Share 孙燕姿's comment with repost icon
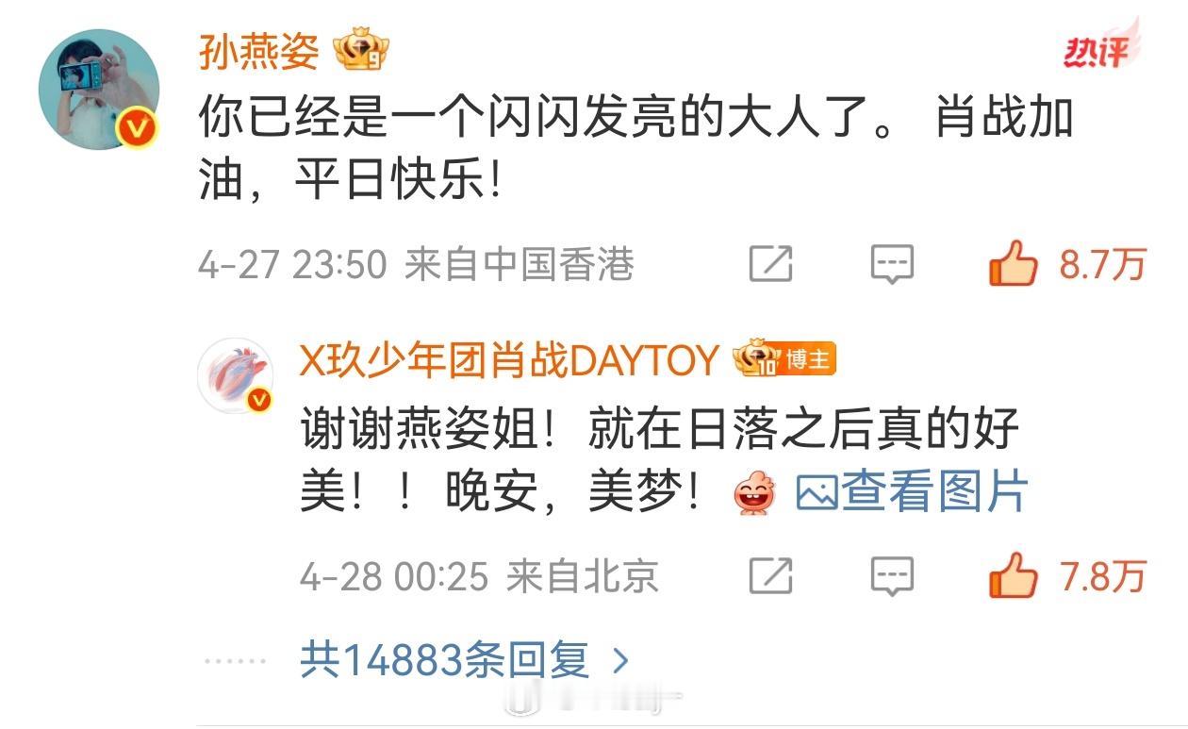 pos(770,265)
